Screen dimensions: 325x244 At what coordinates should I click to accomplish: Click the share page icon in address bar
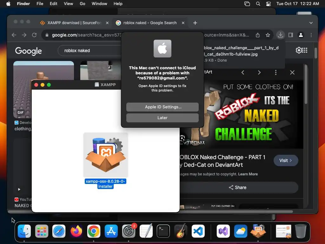(x=258, y=35)
